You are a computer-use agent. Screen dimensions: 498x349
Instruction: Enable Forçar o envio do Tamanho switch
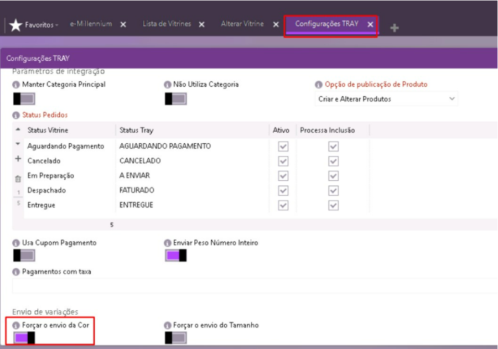click(175, 338)
